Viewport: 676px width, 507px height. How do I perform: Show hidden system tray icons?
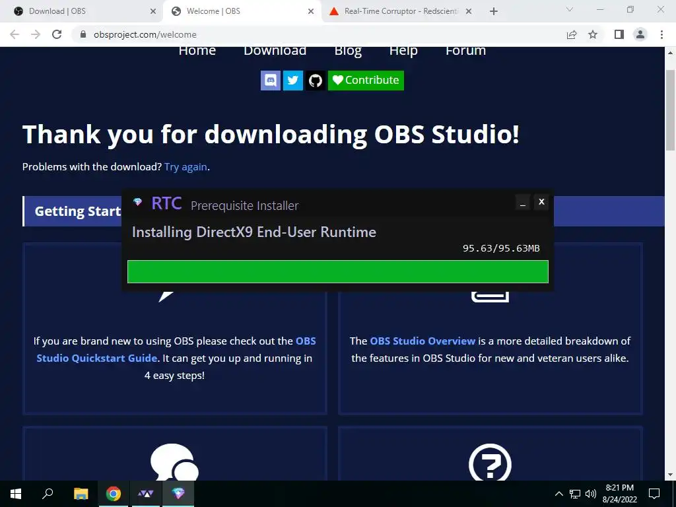click(x=558, y=494)
